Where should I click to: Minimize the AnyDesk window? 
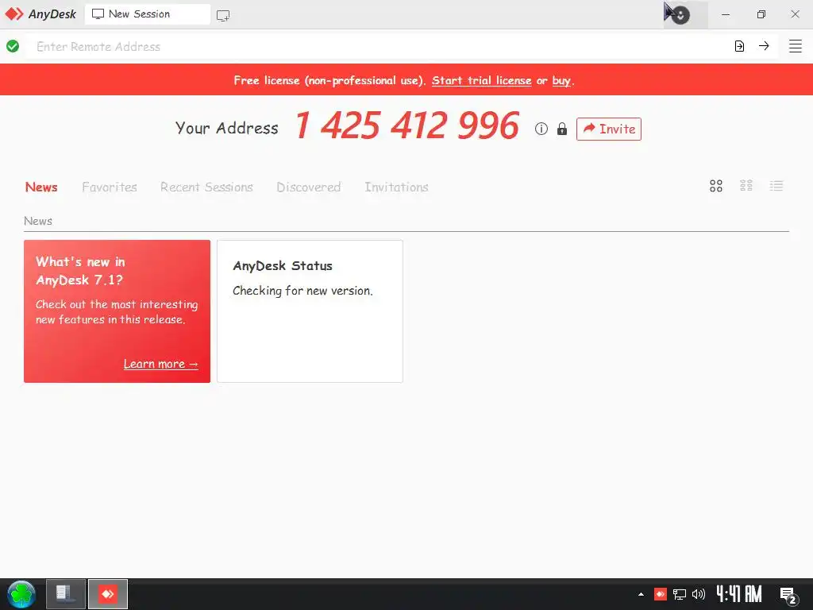(726, 14)
